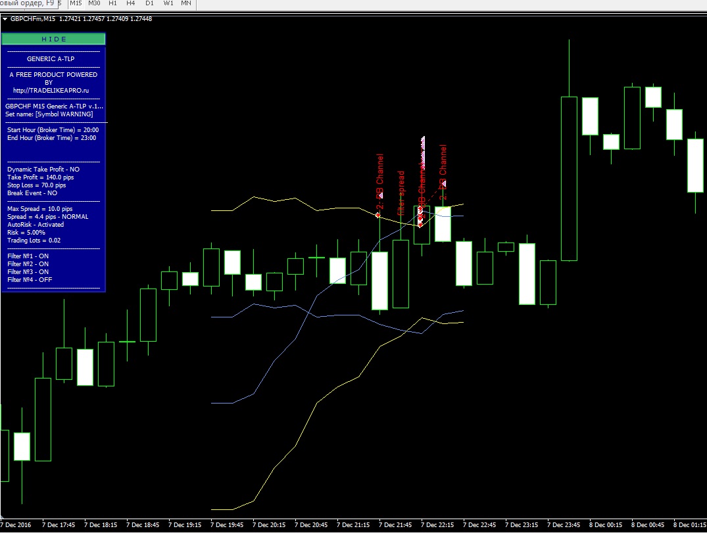Click the 'AutoRisk - Activated' line
Image resolution: width=707 pixels, height=533 pixels.
(x=36, y=225)
